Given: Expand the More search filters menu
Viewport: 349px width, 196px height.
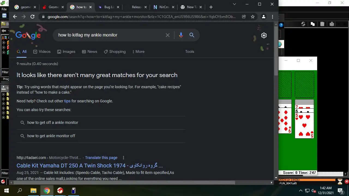Looking at the screenshot, I should (x=138, y=51).
